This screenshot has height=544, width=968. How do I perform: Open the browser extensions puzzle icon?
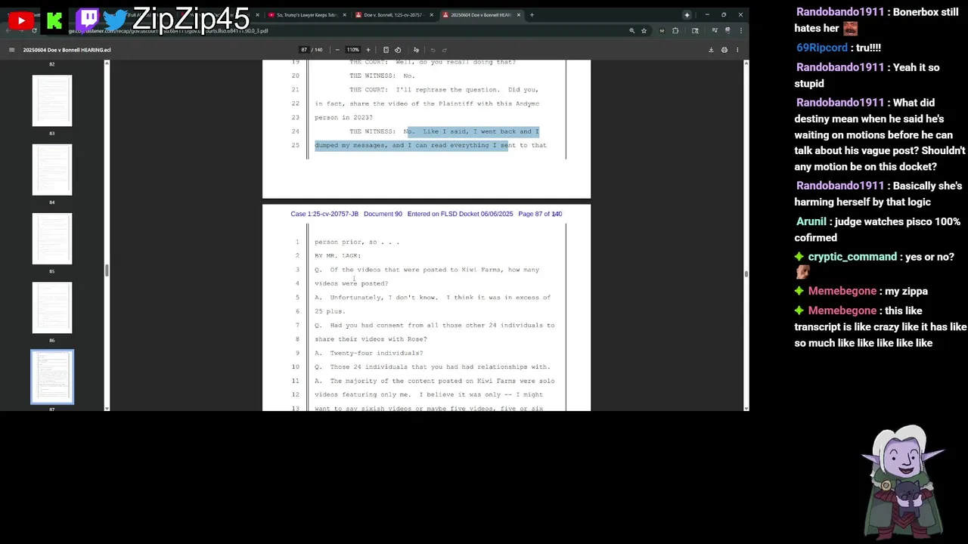675,31
